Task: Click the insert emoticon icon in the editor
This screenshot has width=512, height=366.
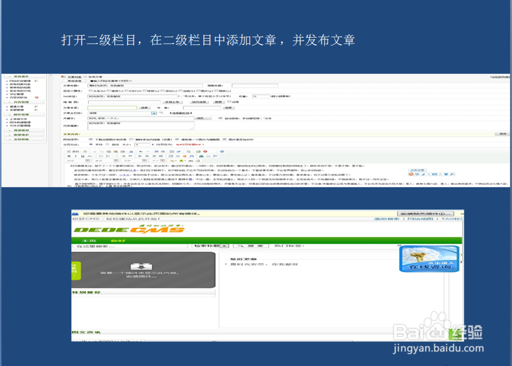Action: point(184,155)
